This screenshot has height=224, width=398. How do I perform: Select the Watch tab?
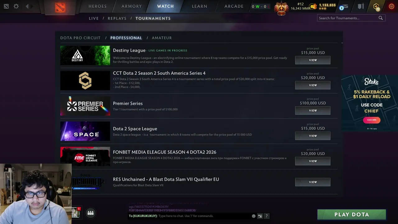(165, 6)
